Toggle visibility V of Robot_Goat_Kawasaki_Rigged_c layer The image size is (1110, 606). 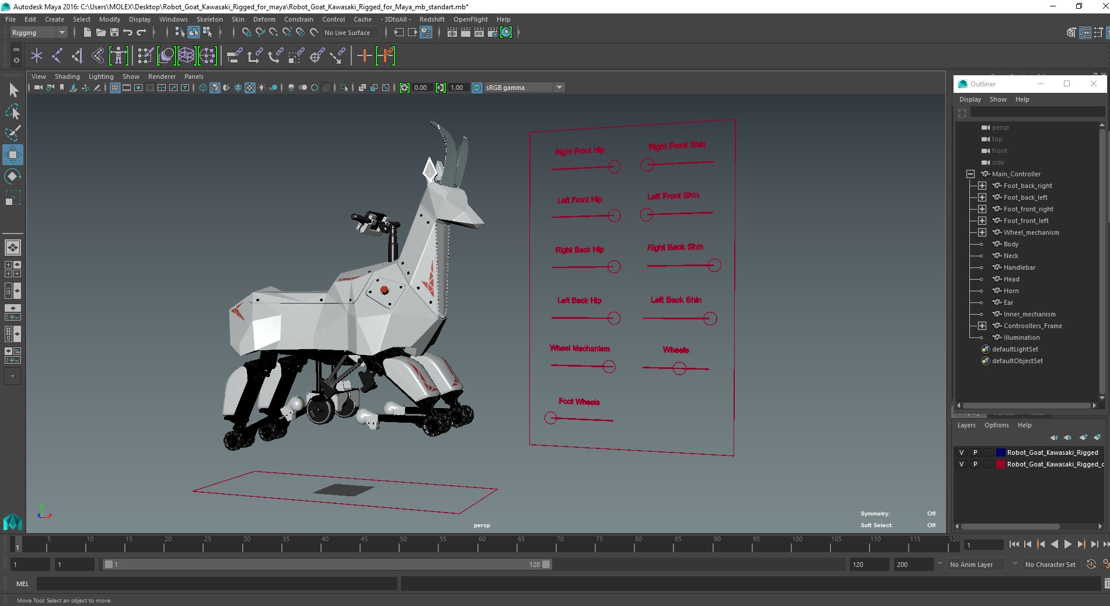(x=962, y=464)
